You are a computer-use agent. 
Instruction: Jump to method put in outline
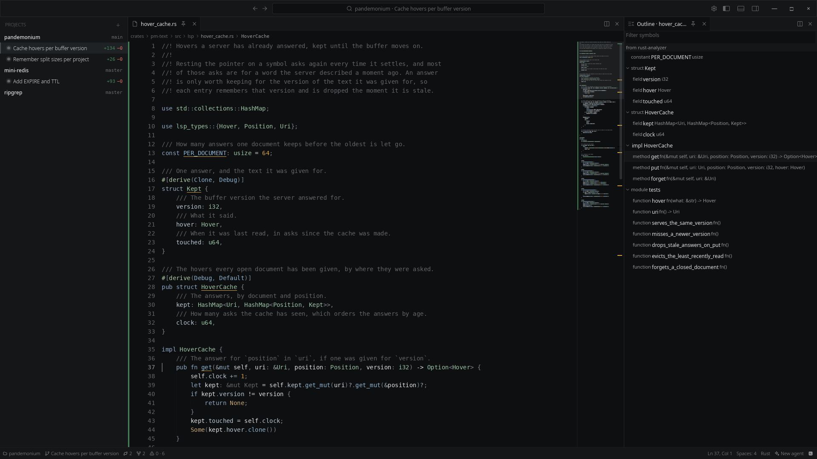point(720,167)
